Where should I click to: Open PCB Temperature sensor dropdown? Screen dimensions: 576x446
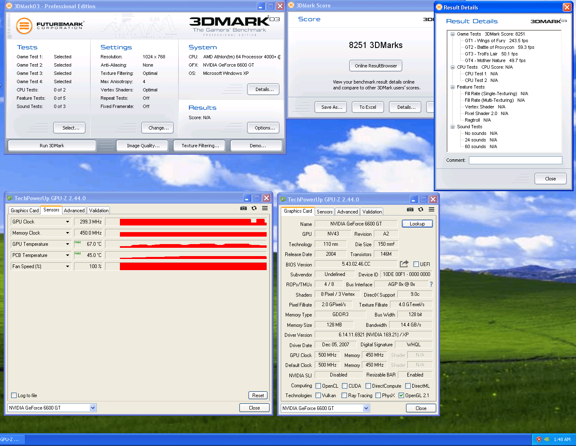[67, 255]
